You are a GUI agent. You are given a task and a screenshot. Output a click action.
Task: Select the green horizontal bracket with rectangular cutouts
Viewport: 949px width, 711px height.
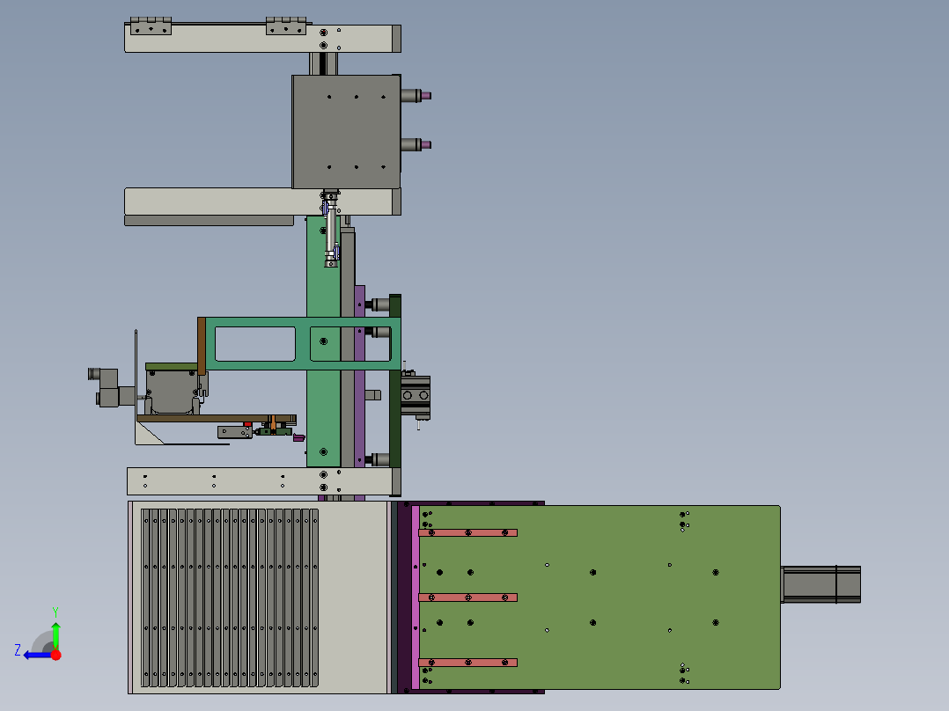(303, 344)
